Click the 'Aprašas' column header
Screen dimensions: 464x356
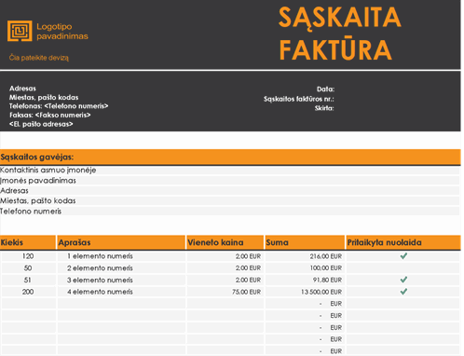coord(121,242)
